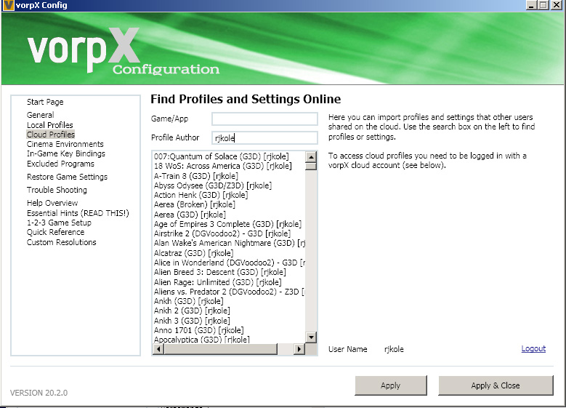Open the Start Page section

(45, 102)
